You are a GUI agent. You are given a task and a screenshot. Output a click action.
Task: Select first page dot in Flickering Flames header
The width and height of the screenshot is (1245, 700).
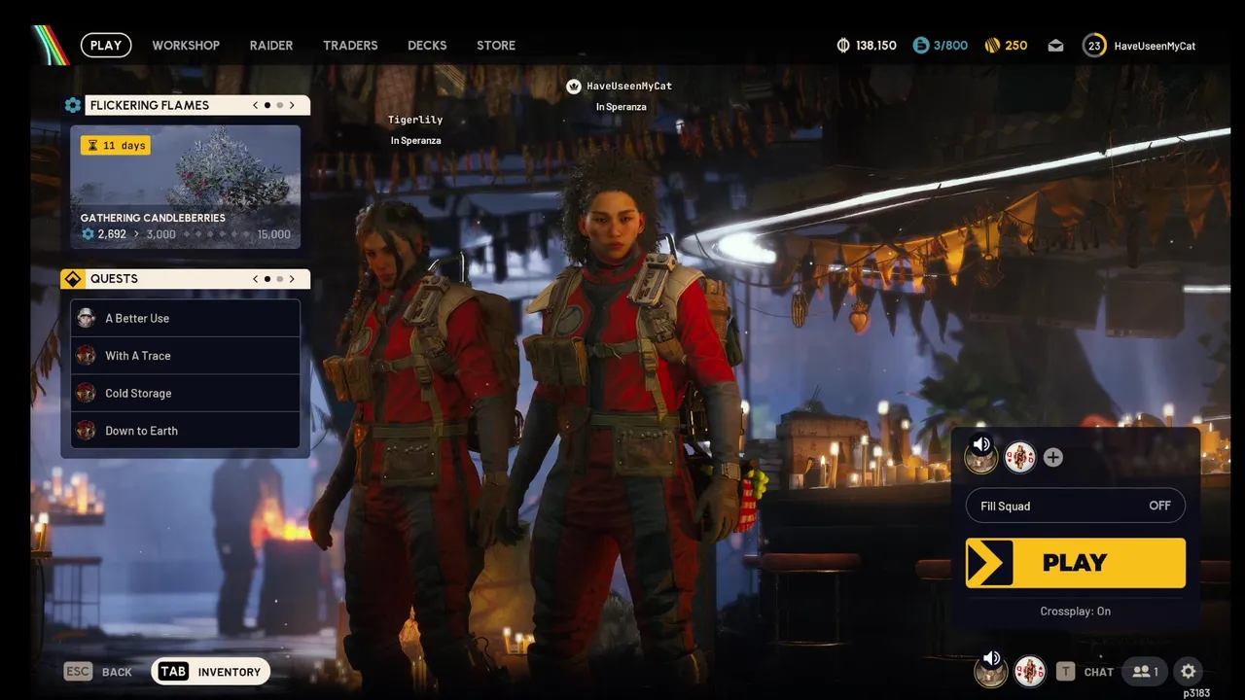coord(267,105)
